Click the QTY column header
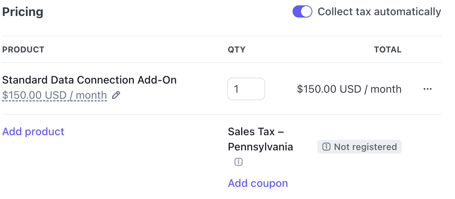Image resolution: width=455 pixels, height=199 pixels. click(x=237, y=49)
